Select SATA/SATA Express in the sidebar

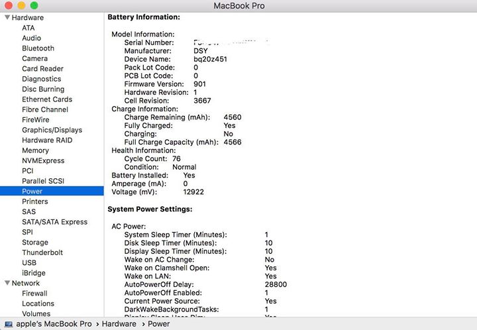point(55,222)
